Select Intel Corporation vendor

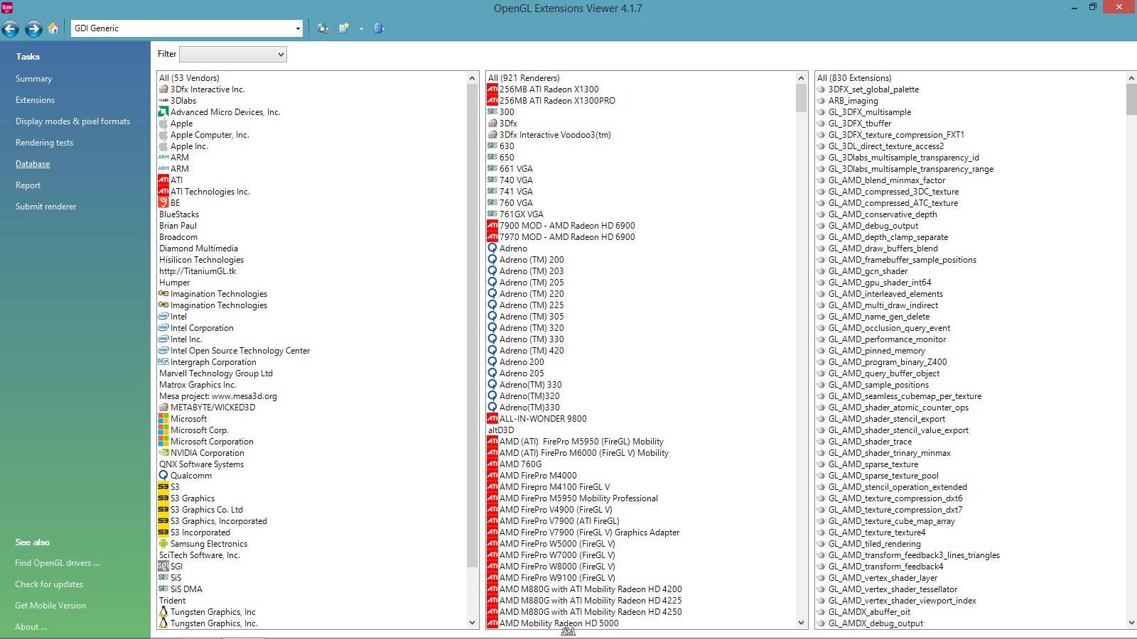pos(196,328)
